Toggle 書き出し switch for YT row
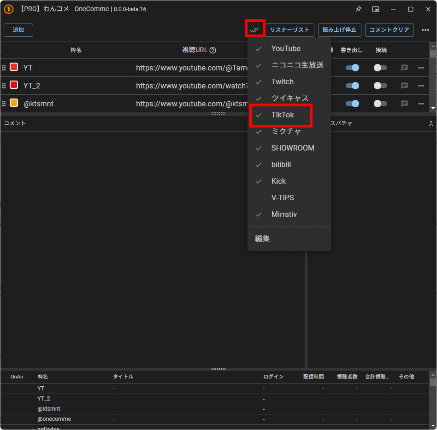 [x=352, y=68]
